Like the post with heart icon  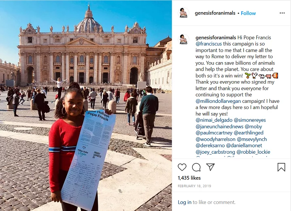point(182,167)
